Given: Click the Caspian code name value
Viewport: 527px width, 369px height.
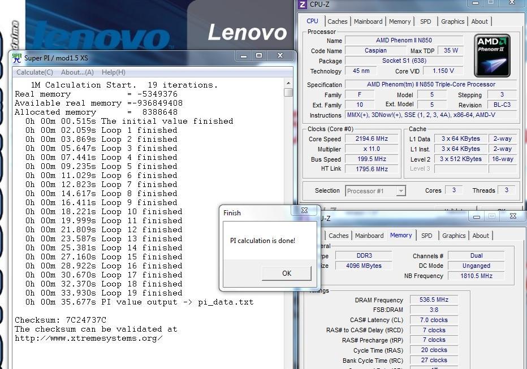Looking at the screenshot, I should [x=375, y=51].
